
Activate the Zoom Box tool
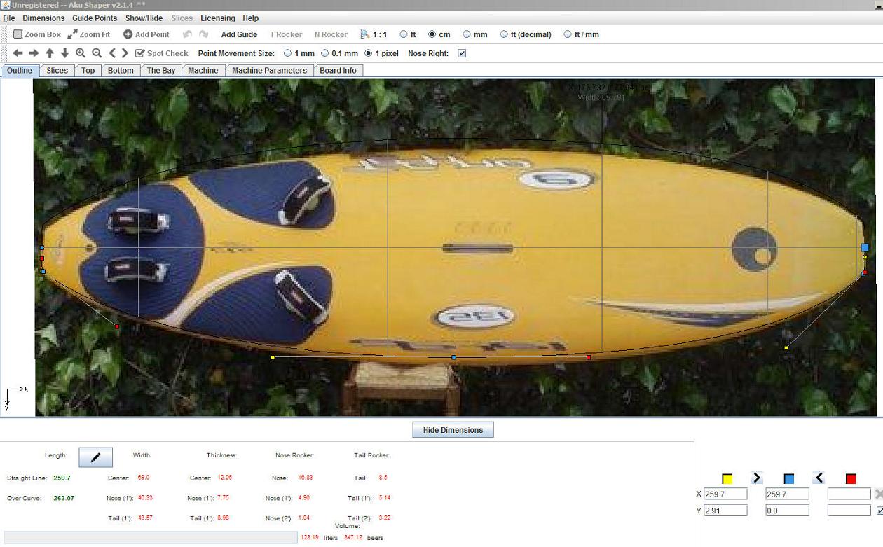click(x=37, y=34)
